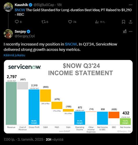Click the Käännä julkaisu translate link
Screen dimensions: 138x145
[14, 55]
